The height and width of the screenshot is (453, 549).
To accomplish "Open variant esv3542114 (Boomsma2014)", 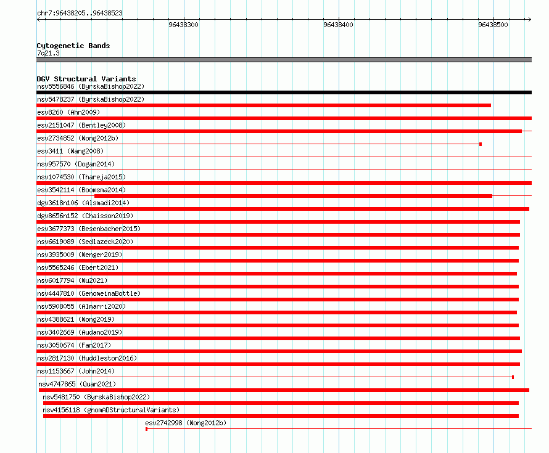I will tap(81, 190).
